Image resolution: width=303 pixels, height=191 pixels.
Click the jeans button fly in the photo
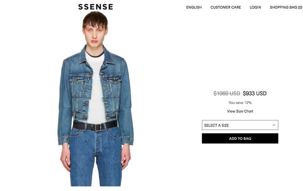click(x=98, y=143)
